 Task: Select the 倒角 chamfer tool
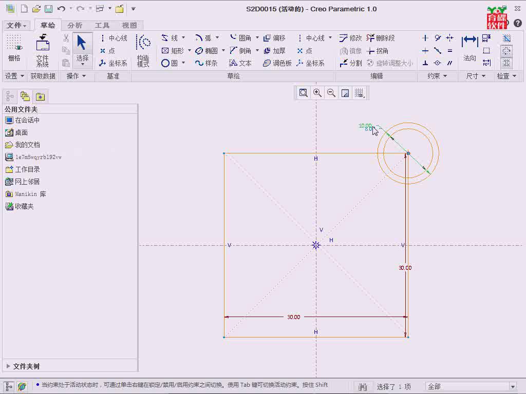pyautogui.click(x=241, y=51)
